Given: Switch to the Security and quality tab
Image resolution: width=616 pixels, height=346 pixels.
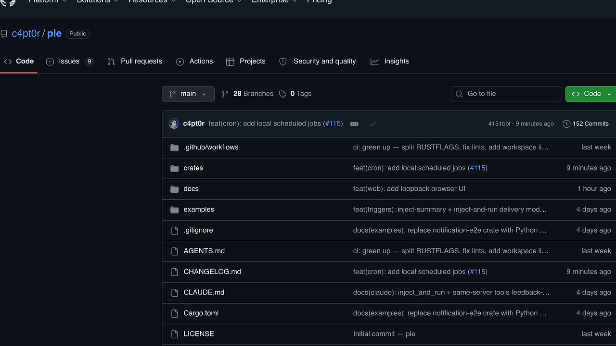Looking at the screenshot, I should click(x=318, y=62).
